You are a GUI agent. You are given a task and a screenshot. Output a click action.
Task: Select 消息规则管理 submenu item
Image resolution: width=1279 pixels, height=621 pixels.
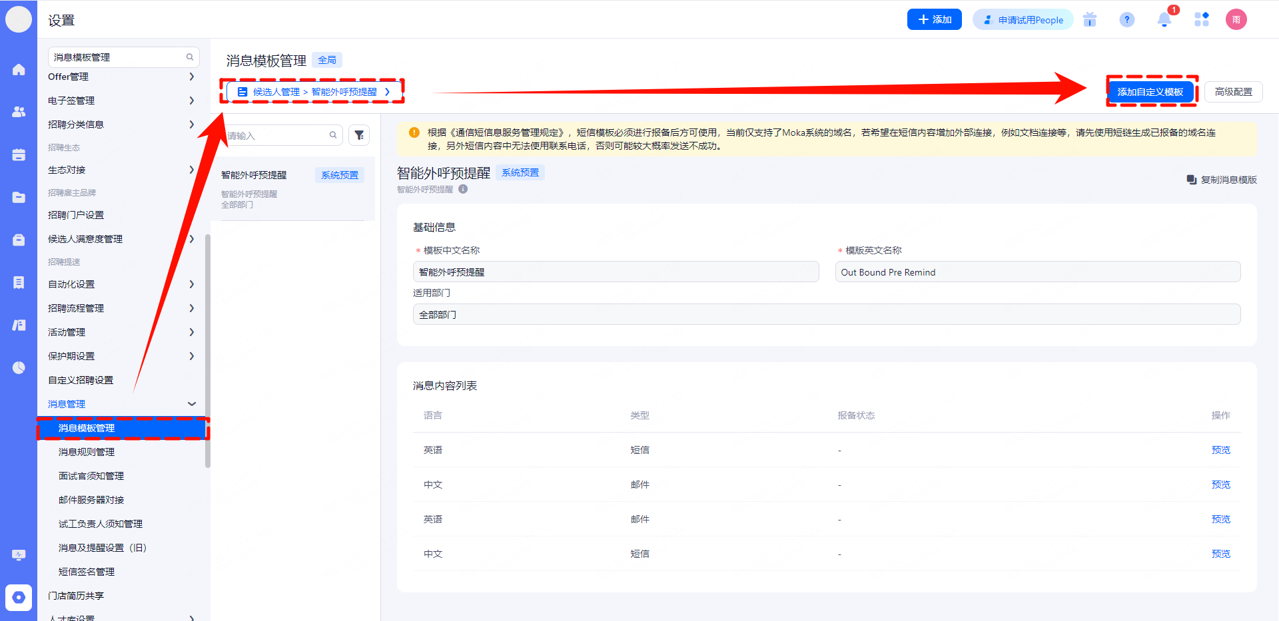click(87, 452)
